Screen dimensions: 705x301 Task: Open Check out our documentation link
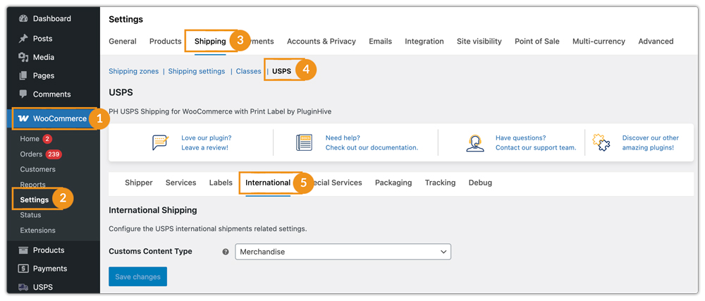click(372, 148)
